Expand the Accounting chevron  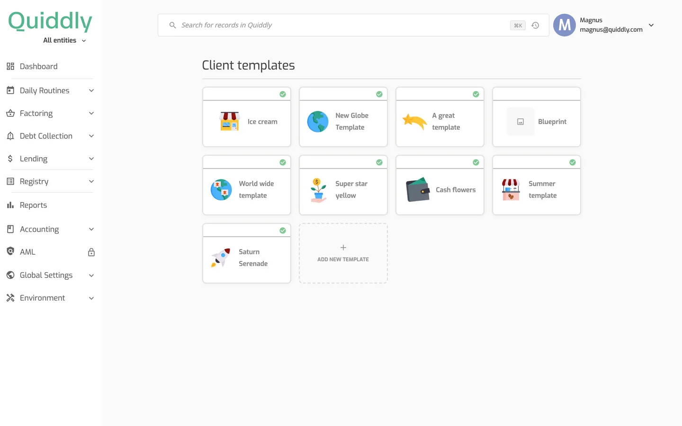[91, 229]
